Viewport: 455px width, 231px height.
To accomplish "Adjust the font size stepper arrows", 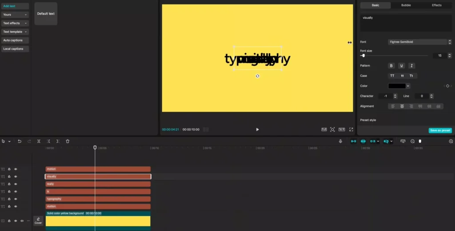I will 450,56.
